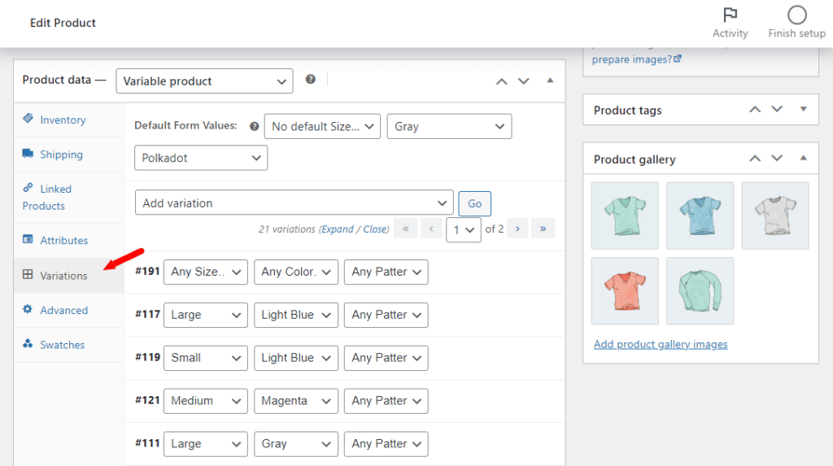The width and height of the screenshot is (833, 466).
Task: Click help icon beside Default Form Values
Action: (254, 126)
